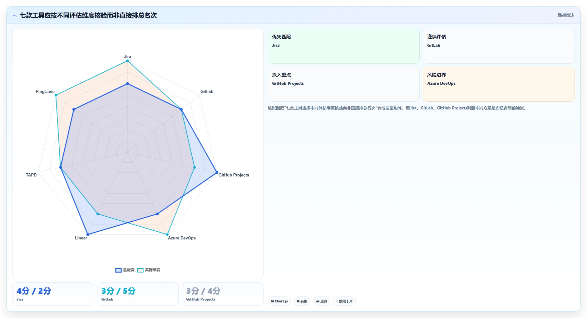Image resolution: width=587 pixels, height=318 pixels.
Task: Select the Jira score card 4分 / 2分
Action: pos(53,294)
